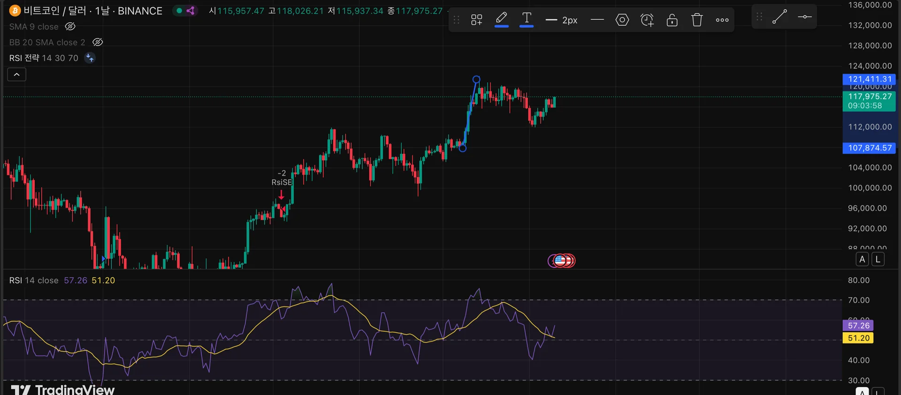Click the purple share connection icon
The width and height of the screenshot is (901, 395).
pos(191,11)
